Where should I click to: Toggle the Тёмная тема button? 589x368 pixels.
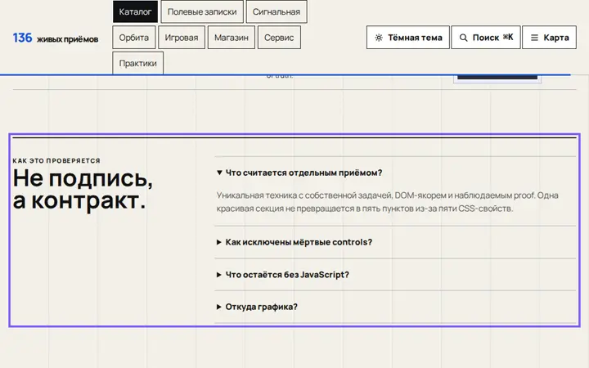(x=408, y=38)
